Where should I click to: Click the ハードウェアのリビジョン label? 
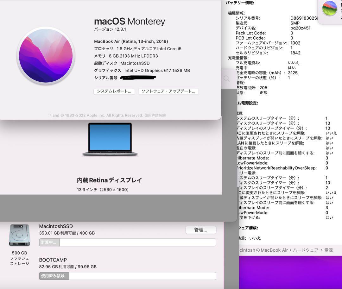[260, 48]
